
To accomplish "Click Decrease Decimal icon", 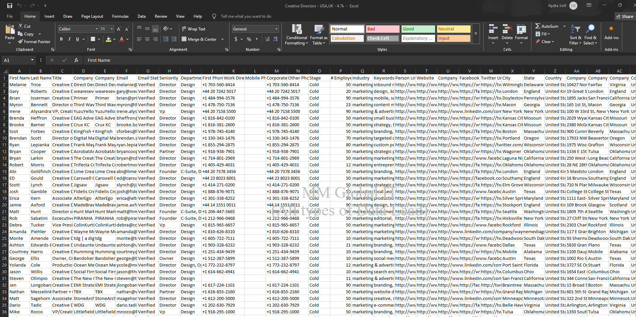I will click(x=275, y=39).
